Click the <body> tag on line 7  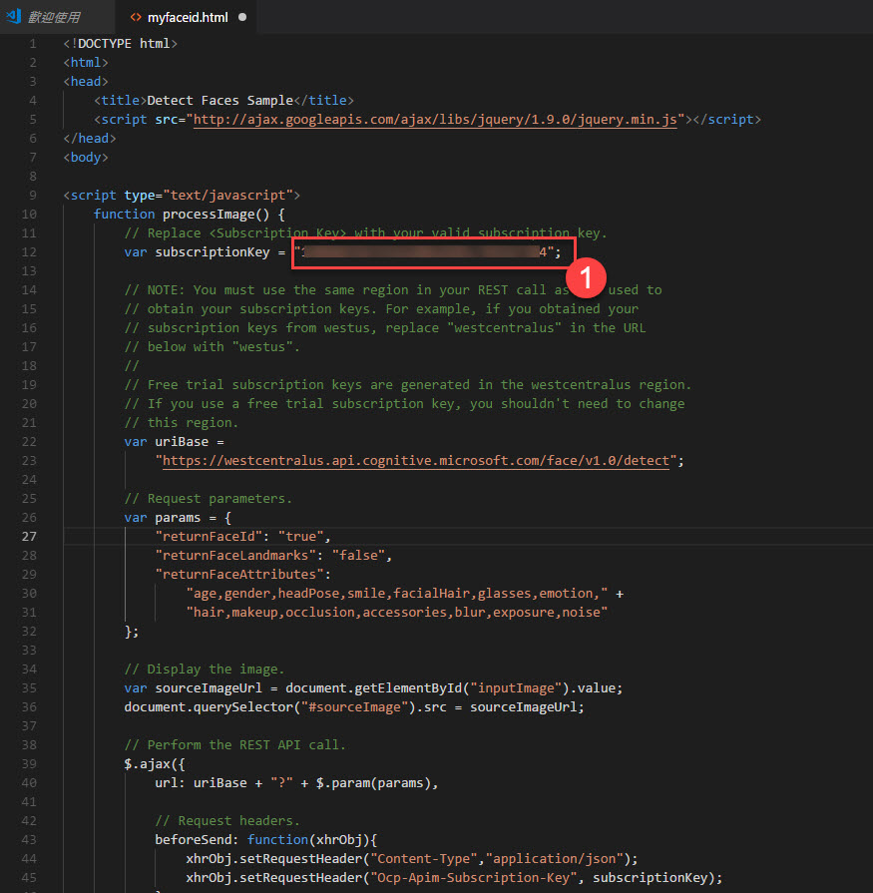click(x=86, y=158)
